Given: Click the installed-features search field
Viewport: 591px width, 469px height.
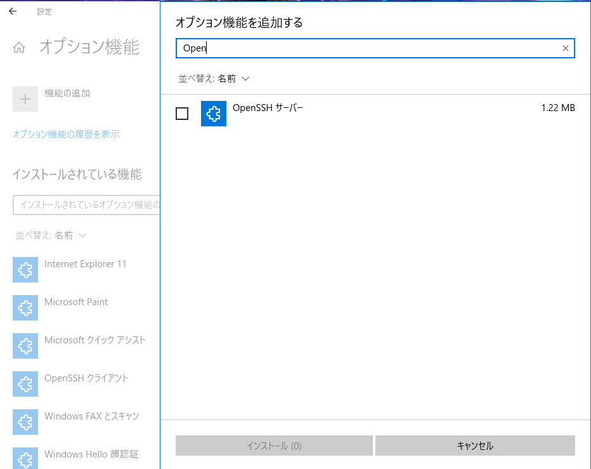Looking at the screenshot, I should 86,205.
